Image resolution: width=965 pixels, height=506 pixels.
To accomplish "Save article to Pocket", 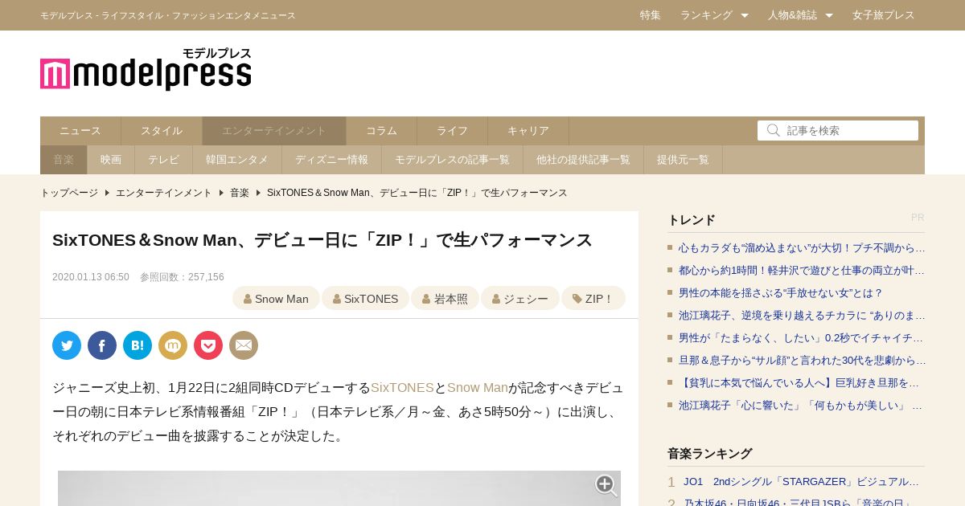I will tap(208, 345).
